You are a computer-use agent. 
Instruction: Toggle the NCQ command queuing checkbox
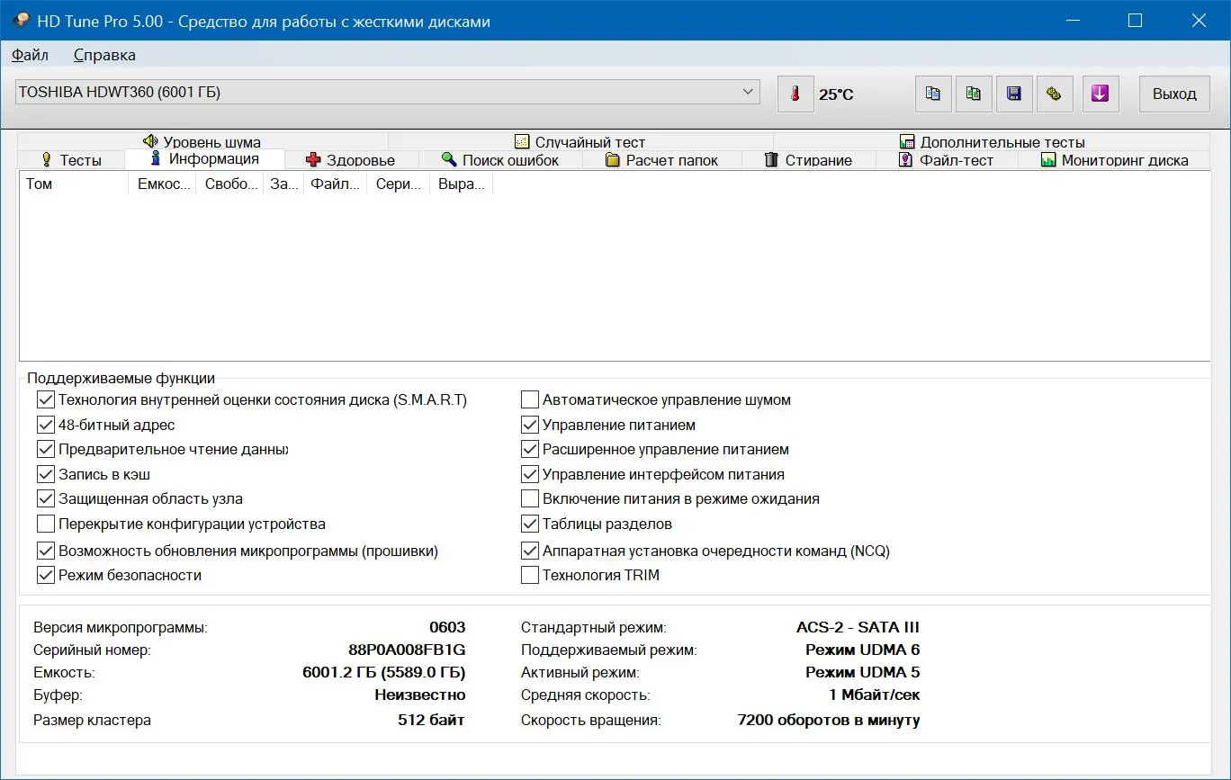click(530, 551)
